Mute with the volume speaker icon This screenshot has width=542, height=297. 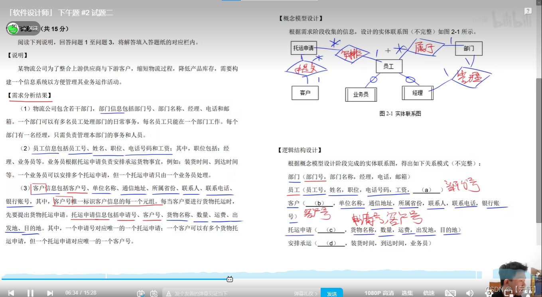[x=470, y=293]
